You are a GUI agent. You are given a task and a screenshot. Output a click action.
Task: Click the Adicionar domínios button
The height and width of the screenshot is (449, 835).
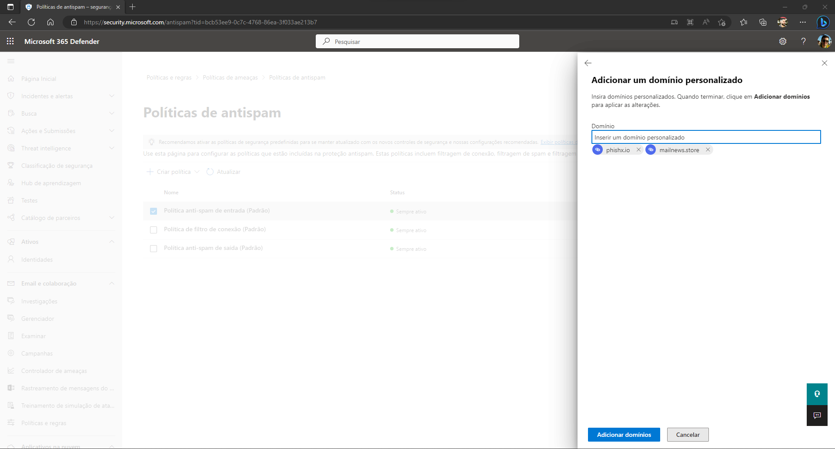click(624, 435)
